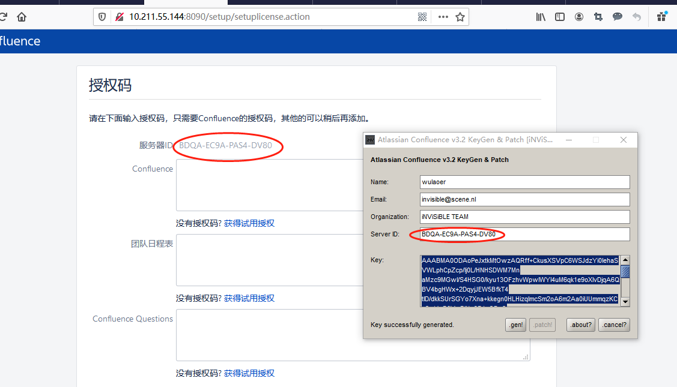
Task: Click the insecure connection padlock icon
Action: [119, 17]
